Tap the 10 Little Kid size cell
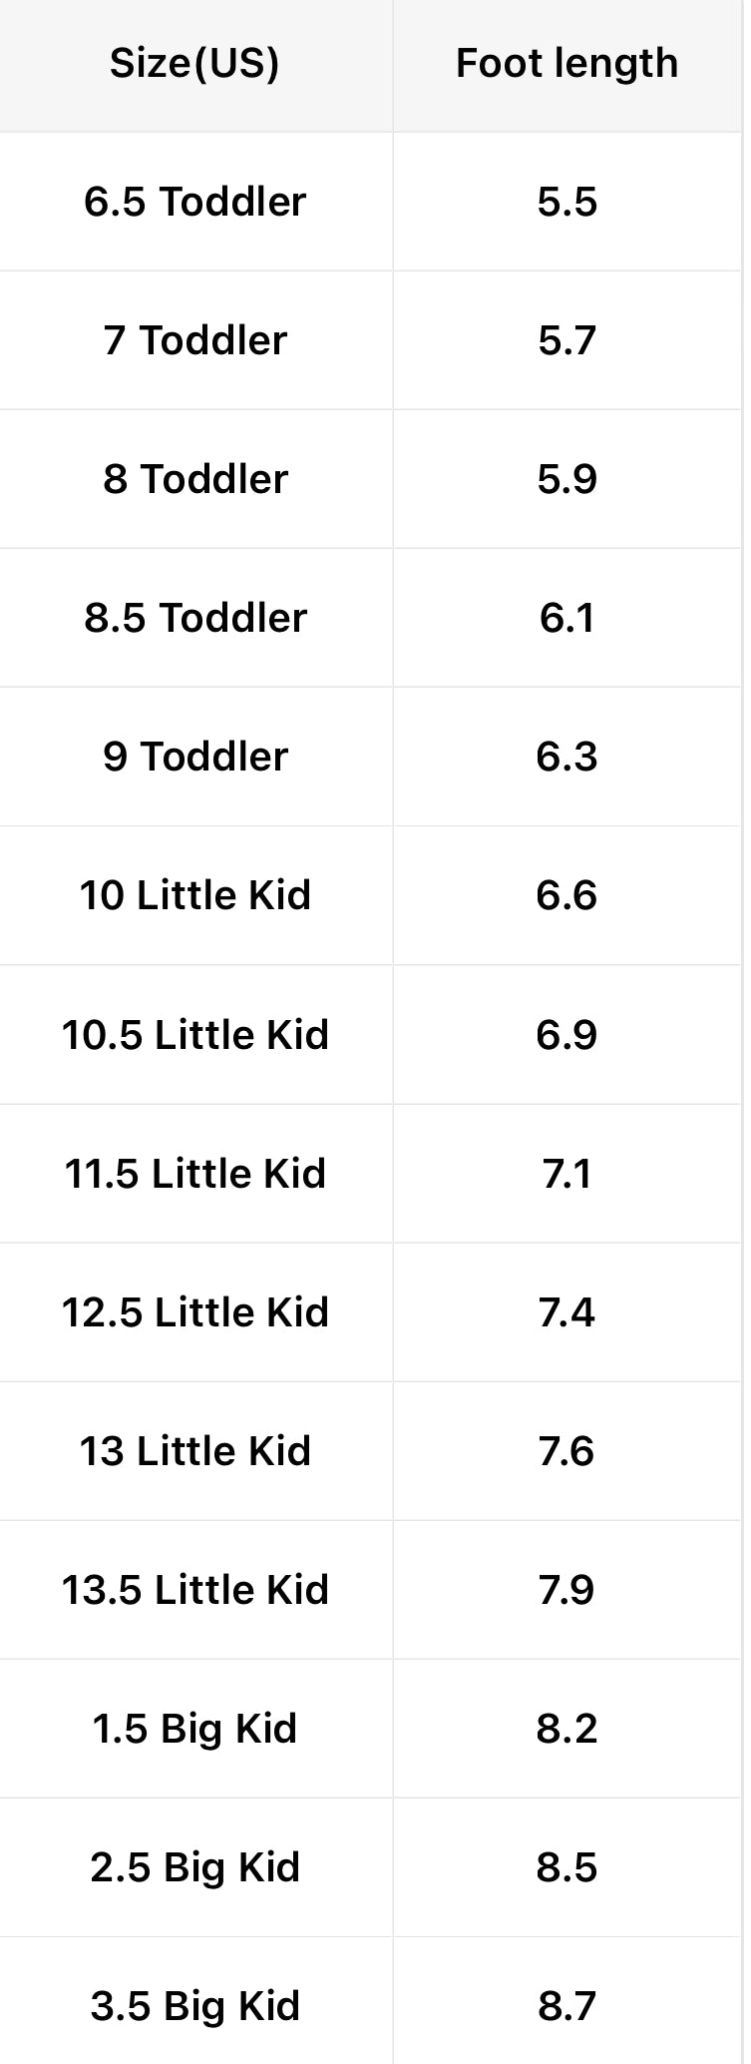 [194, 895]
